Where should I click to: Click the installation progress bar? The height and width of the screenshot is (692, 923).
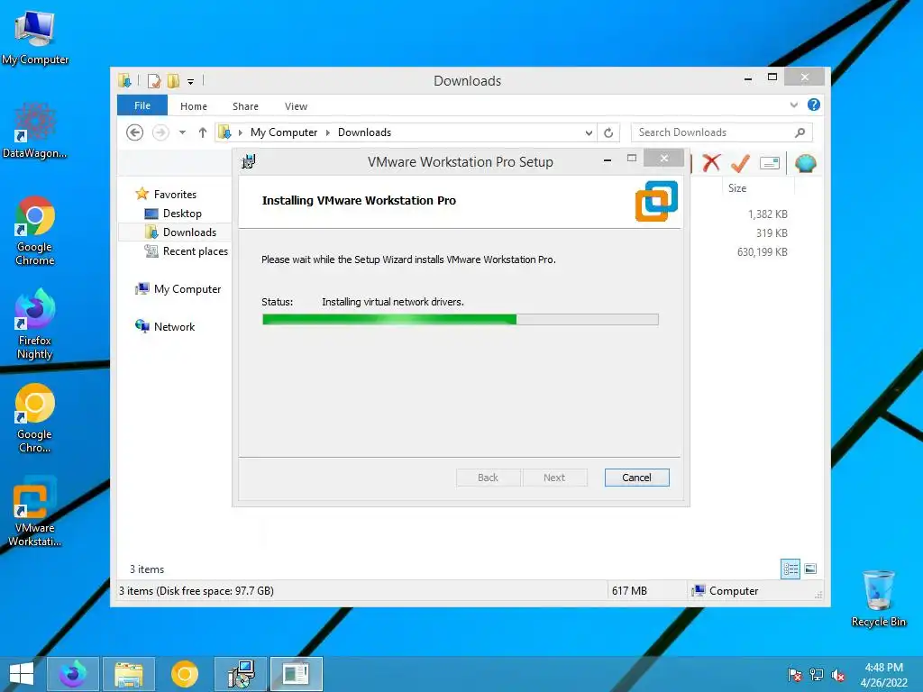click(461, 320)
